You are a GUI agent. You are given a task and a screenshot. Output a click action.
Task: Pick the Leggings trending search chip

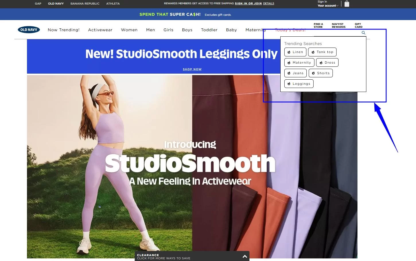[299, 84]
